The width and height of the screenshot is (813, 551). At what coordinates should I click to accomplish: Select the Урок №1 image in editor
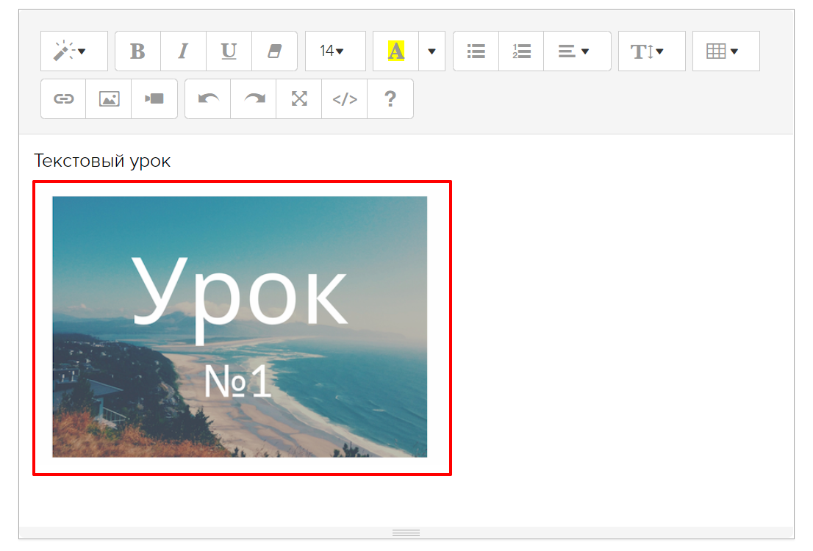[x=240, y=327]
